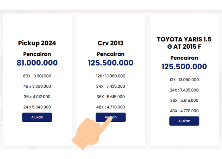
Task: Pick the 36 x 4.012.000 installment line
Action: 37,97
